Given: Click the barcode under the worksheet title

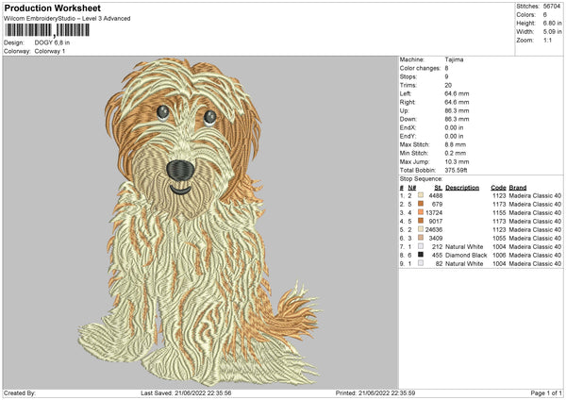Looking at the screenshot, I should (x=45, y=31).
